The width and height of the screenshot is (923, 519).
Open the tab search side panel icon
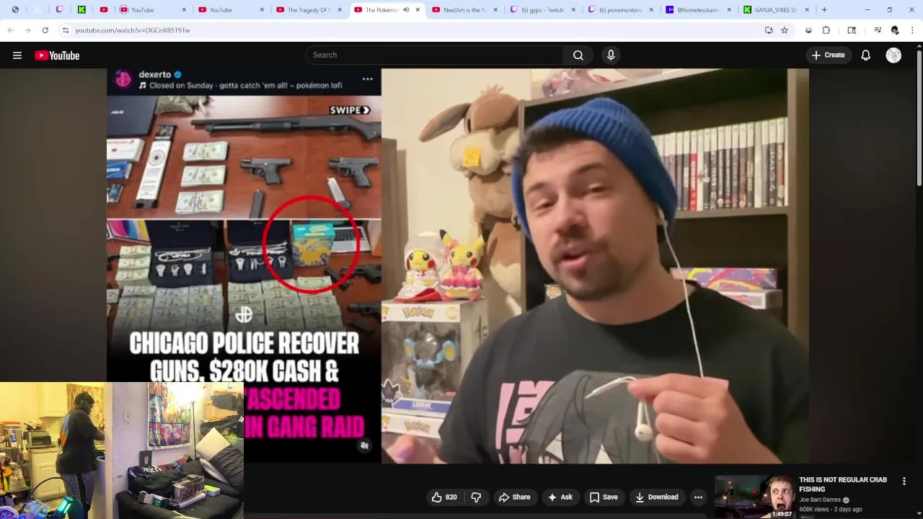pyautogui.click(x=852, y=30)
